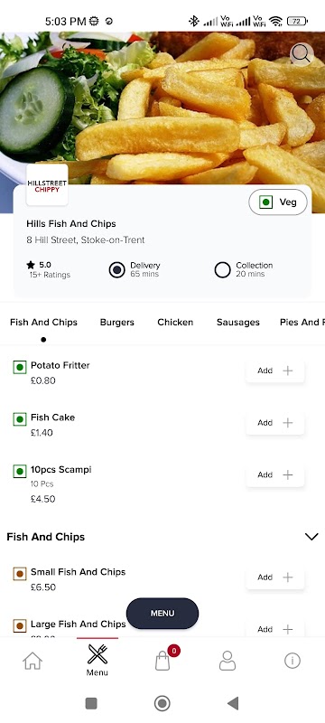Open the floating MENU categories button
This screenshot has height=723, width=325.
coord(162,614)
